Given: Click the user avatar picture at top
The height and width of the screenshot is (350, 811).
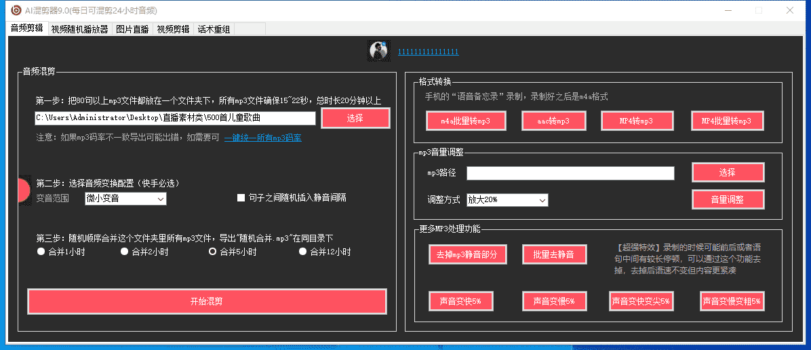Looking at the screenshot, I should 378,50.
